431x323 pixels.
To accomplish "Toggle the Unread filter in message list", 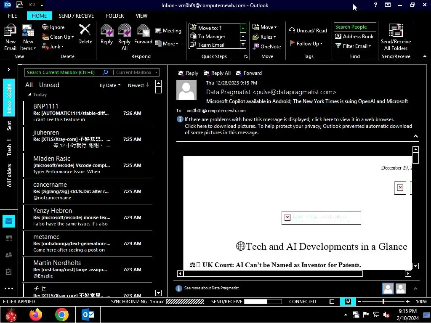I will pyautogui.click(x=49, y=85).
